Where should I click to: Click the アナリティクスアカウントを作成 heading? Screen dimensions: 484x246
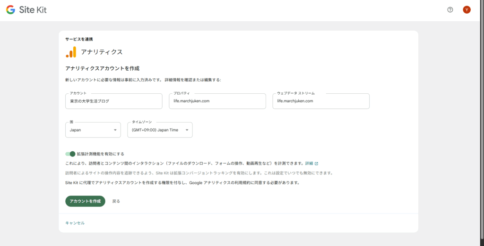tap(102, 68)
